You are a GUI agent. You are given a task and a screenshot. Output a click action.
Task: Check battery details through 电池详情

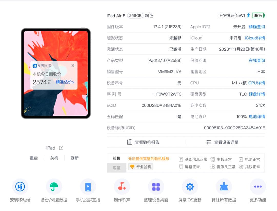click(x=258, y=116)
